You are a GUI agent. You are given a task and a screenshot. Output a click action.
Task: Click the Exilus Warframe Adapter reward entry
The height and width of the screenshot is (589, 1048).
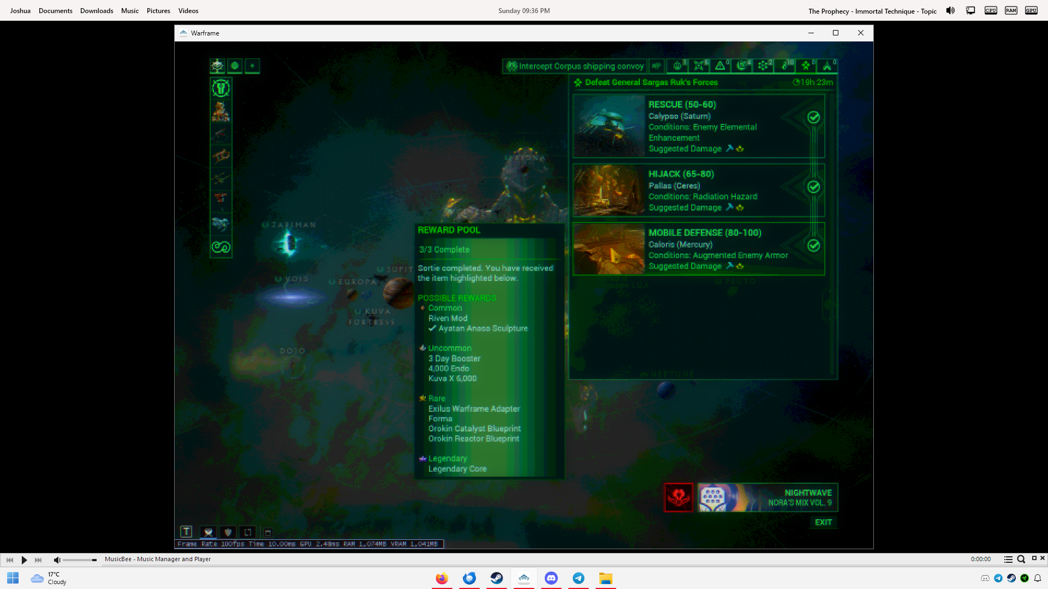tap(474, 409)
